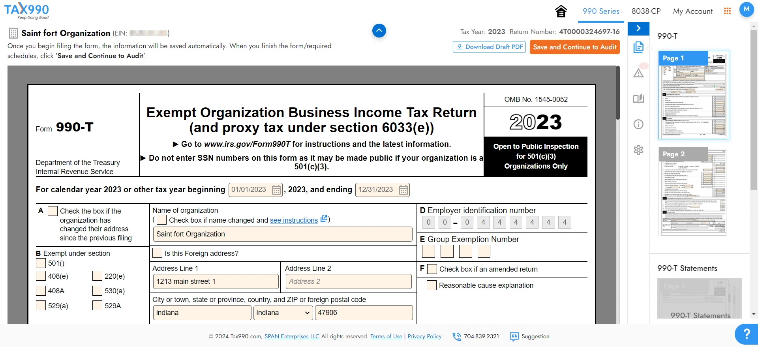
Task: Open calendar picker for tax year beginning date
Action: [x=276, y=190]
